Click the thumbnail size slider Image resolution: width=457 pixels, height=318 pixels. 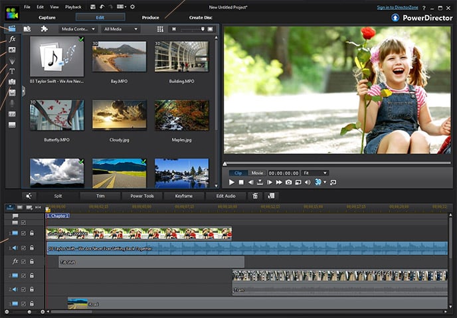[192, 29]
